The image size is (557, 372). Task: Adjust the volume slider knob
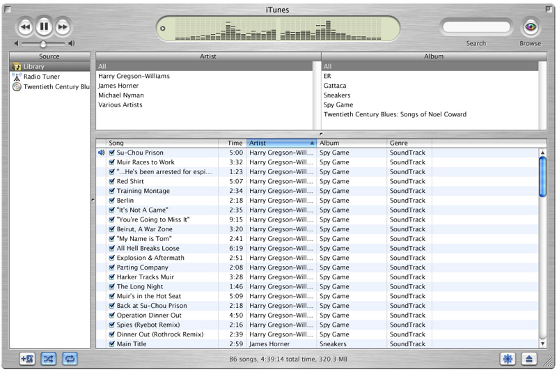43,44
